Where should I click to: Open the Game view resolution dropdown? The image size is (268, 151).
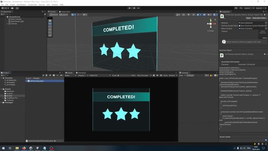(100, 75)
